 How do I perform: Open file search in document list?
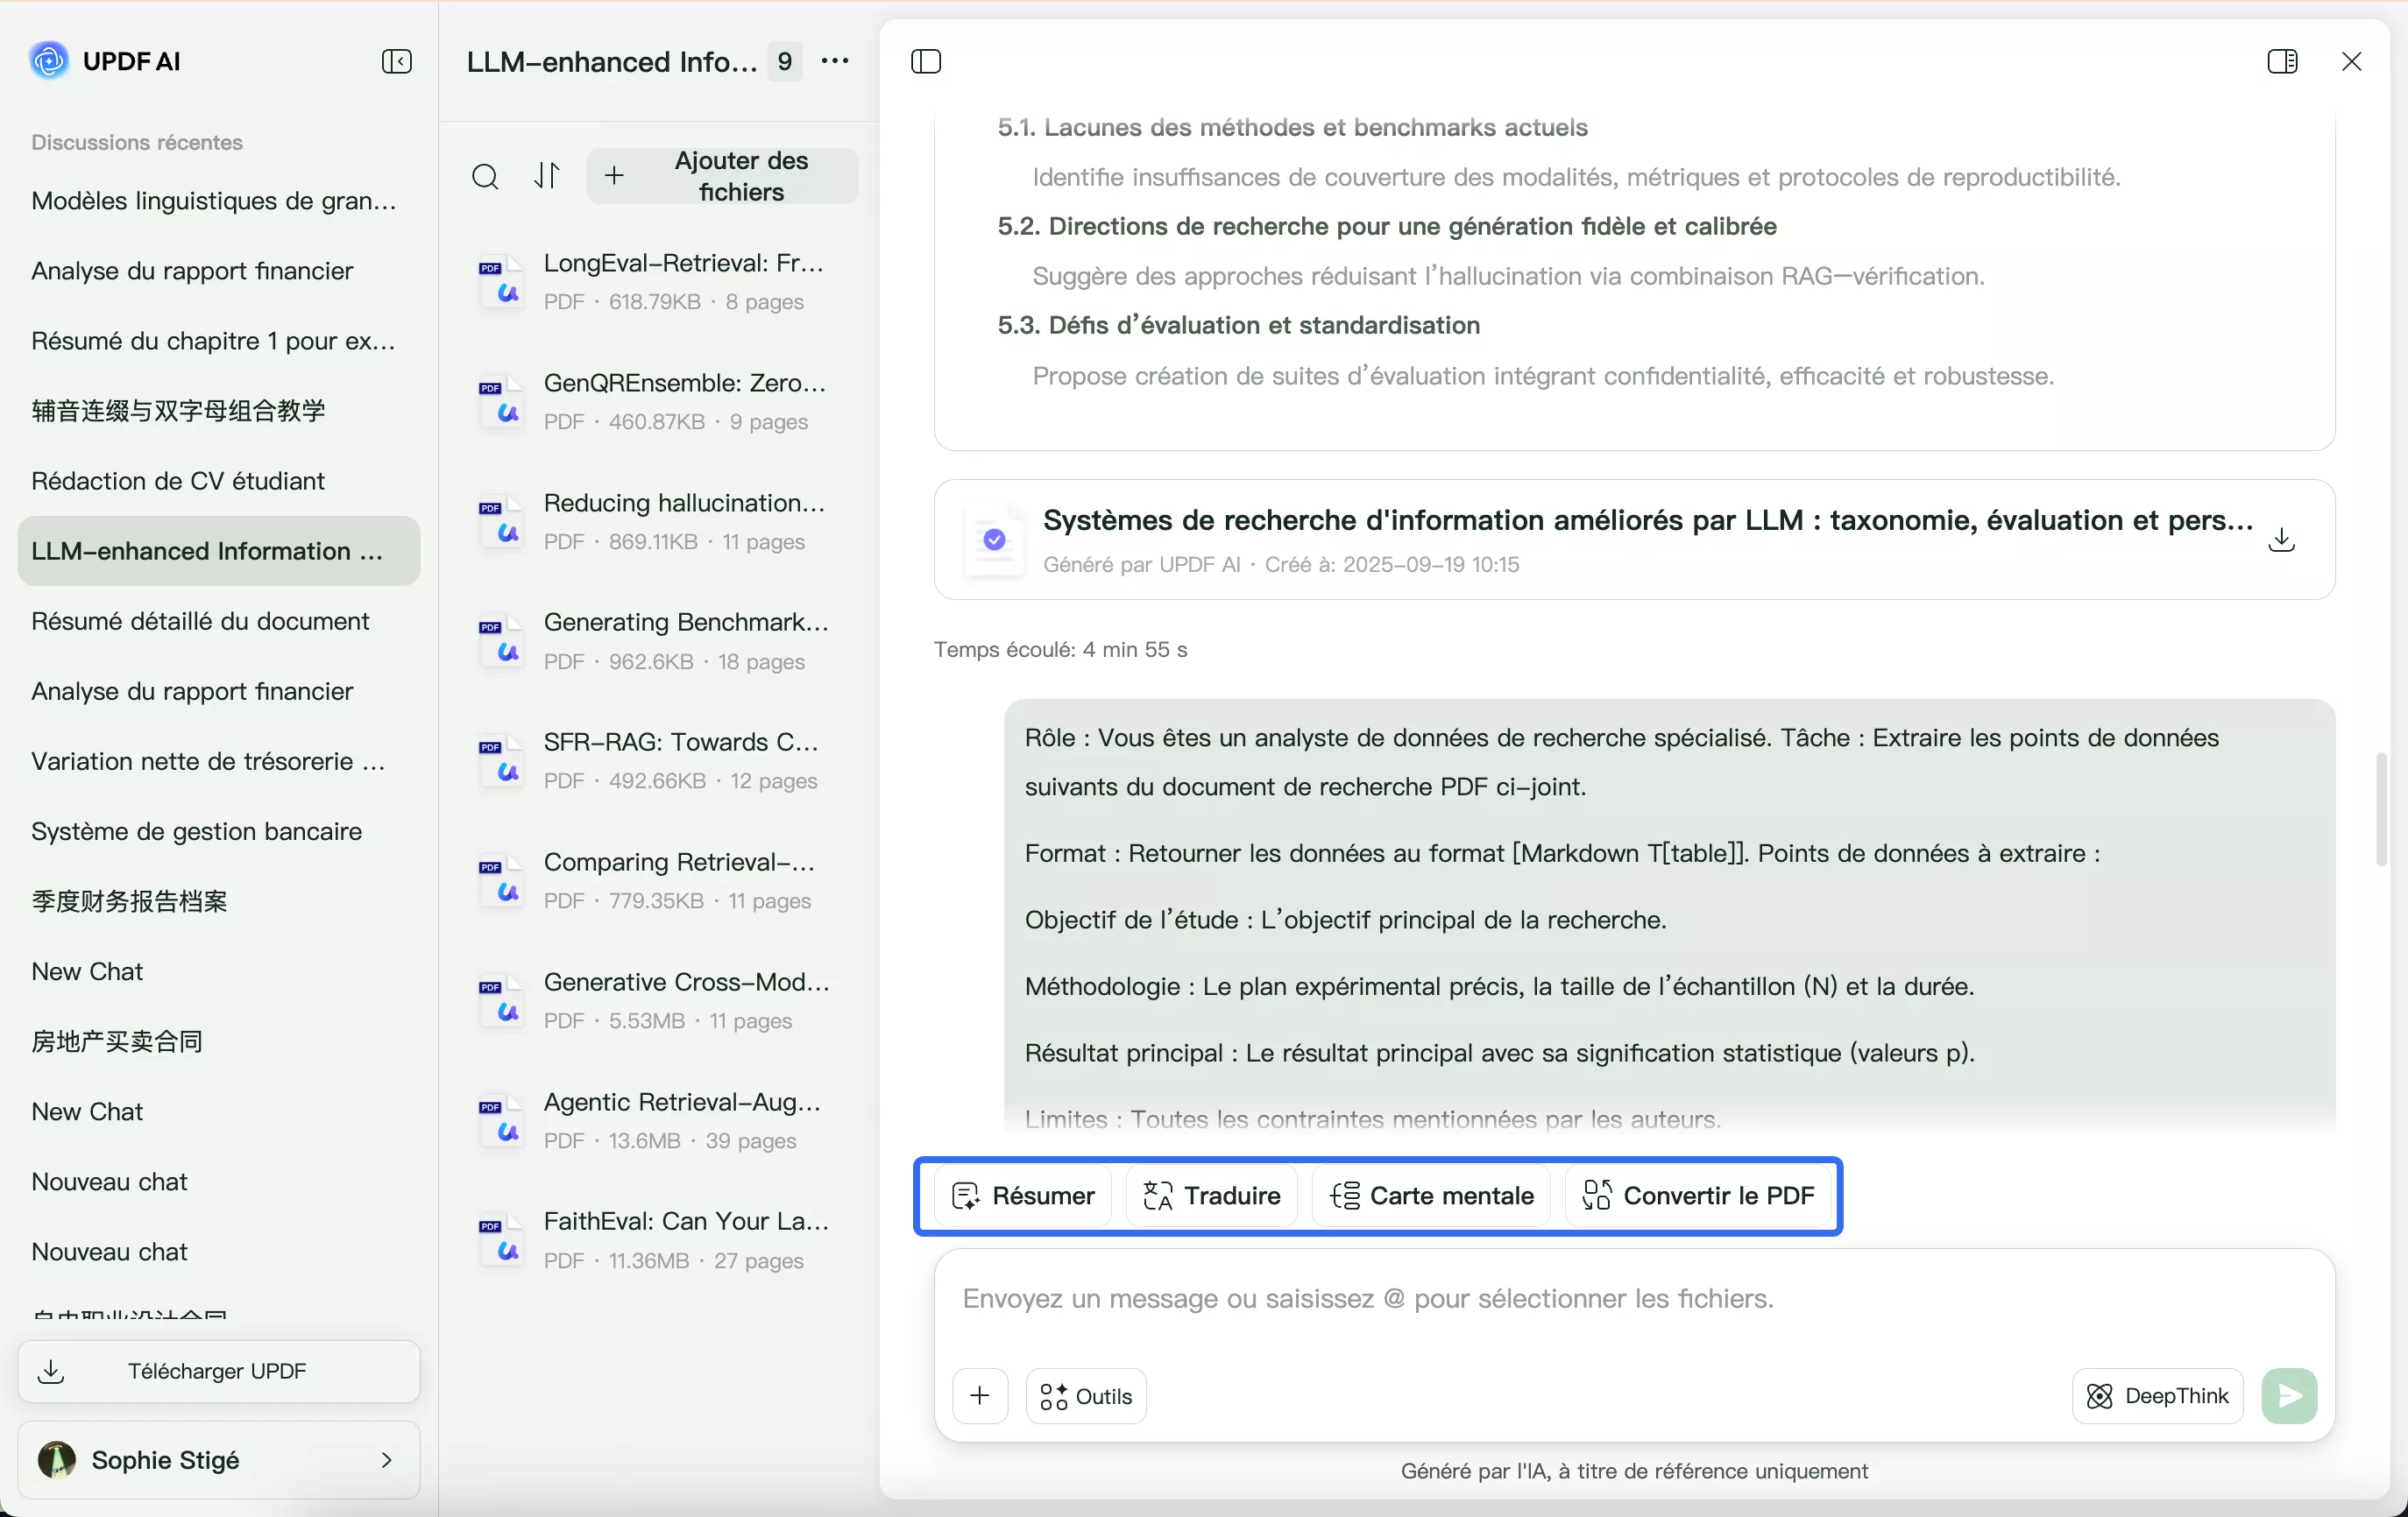coord(485,176)
